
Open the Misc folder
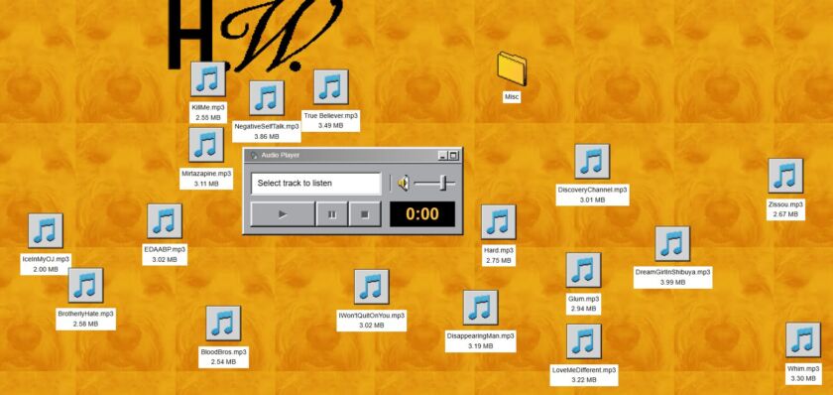click(x=512, y=68)
